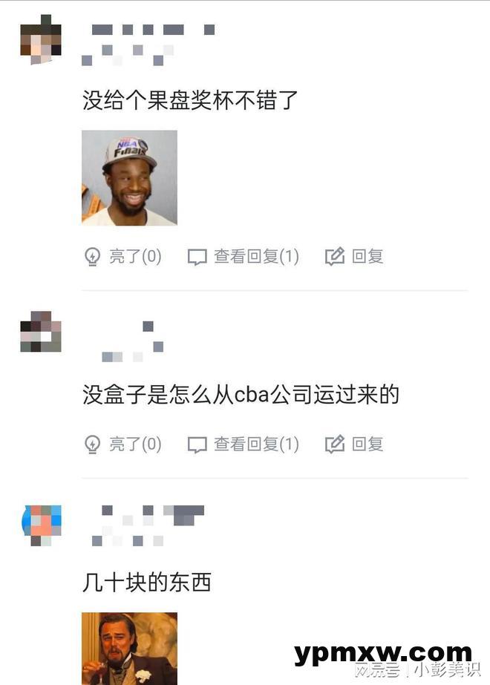Click lightbulb icon on fruit plate comment
This screenshot has height=685, width=490.
point(92,257)
